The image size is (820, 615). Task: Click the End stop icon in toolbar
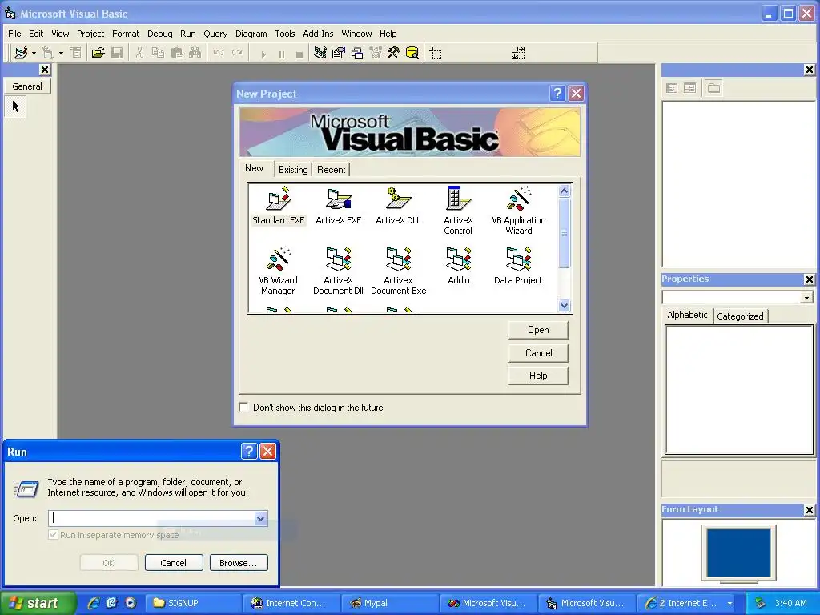click(299, 54)
